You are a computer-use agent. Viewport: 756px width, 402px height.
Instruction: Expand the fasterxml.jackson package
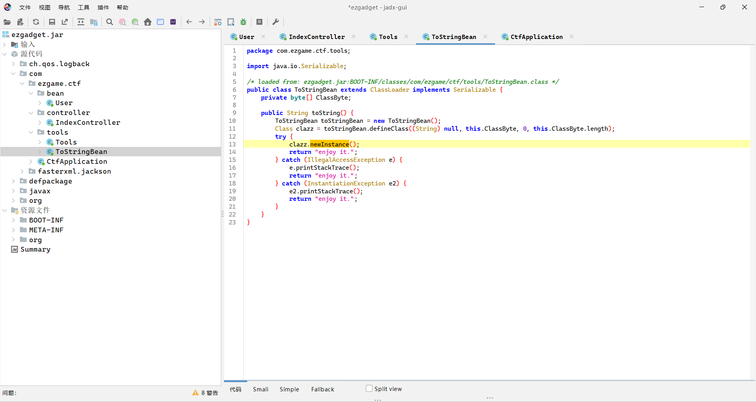tap(22, 171)
